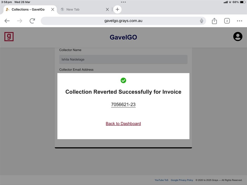Click the Back to Dashboard link
This screenshot has width=247, height=185.
[x=123, y=124]
